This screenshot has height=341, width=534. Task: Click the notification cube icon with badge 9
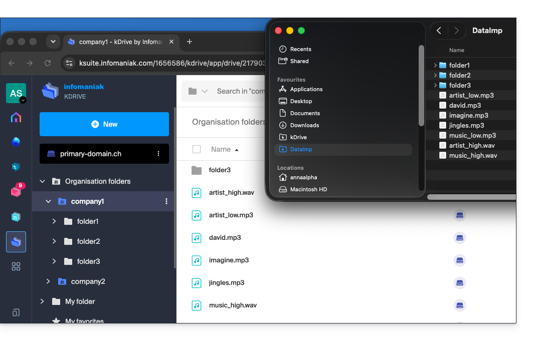click(x=16, y=191)
